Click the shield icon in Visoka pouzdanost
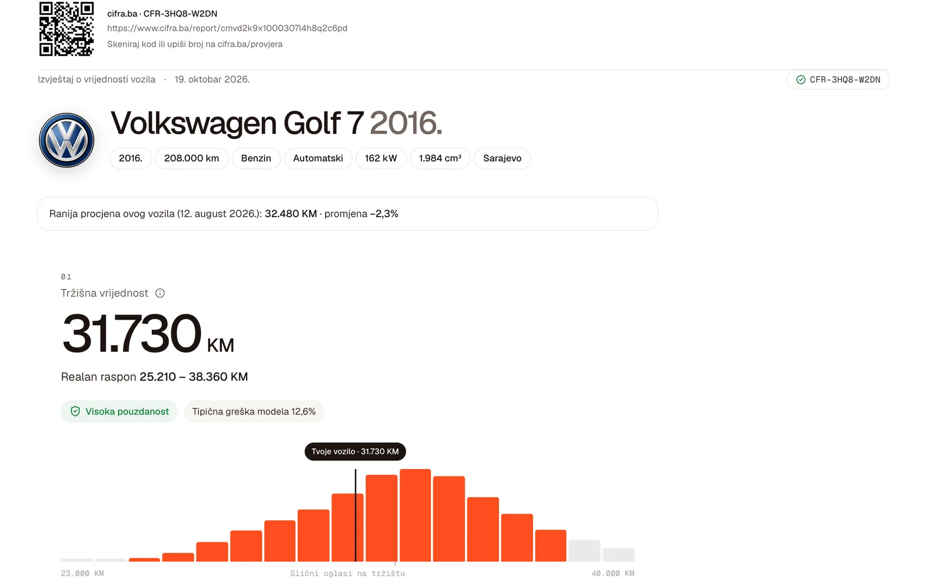 point(75,412)
